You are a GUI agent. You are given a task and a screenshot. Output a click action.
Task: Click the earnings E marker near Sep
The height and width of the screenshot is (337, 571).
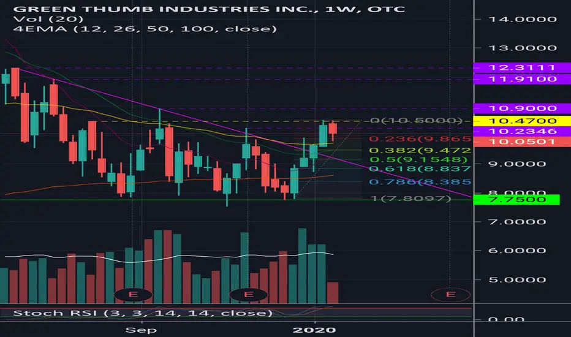134,294
